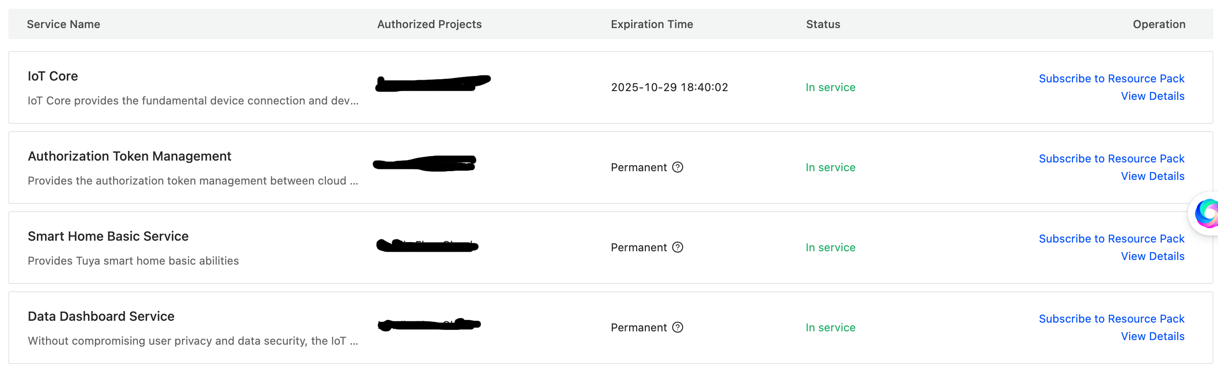The height and width of the screenshot is (370, 1218).
Task: View Details of Smart Home Basic Service
Action: click(1152, 256)
